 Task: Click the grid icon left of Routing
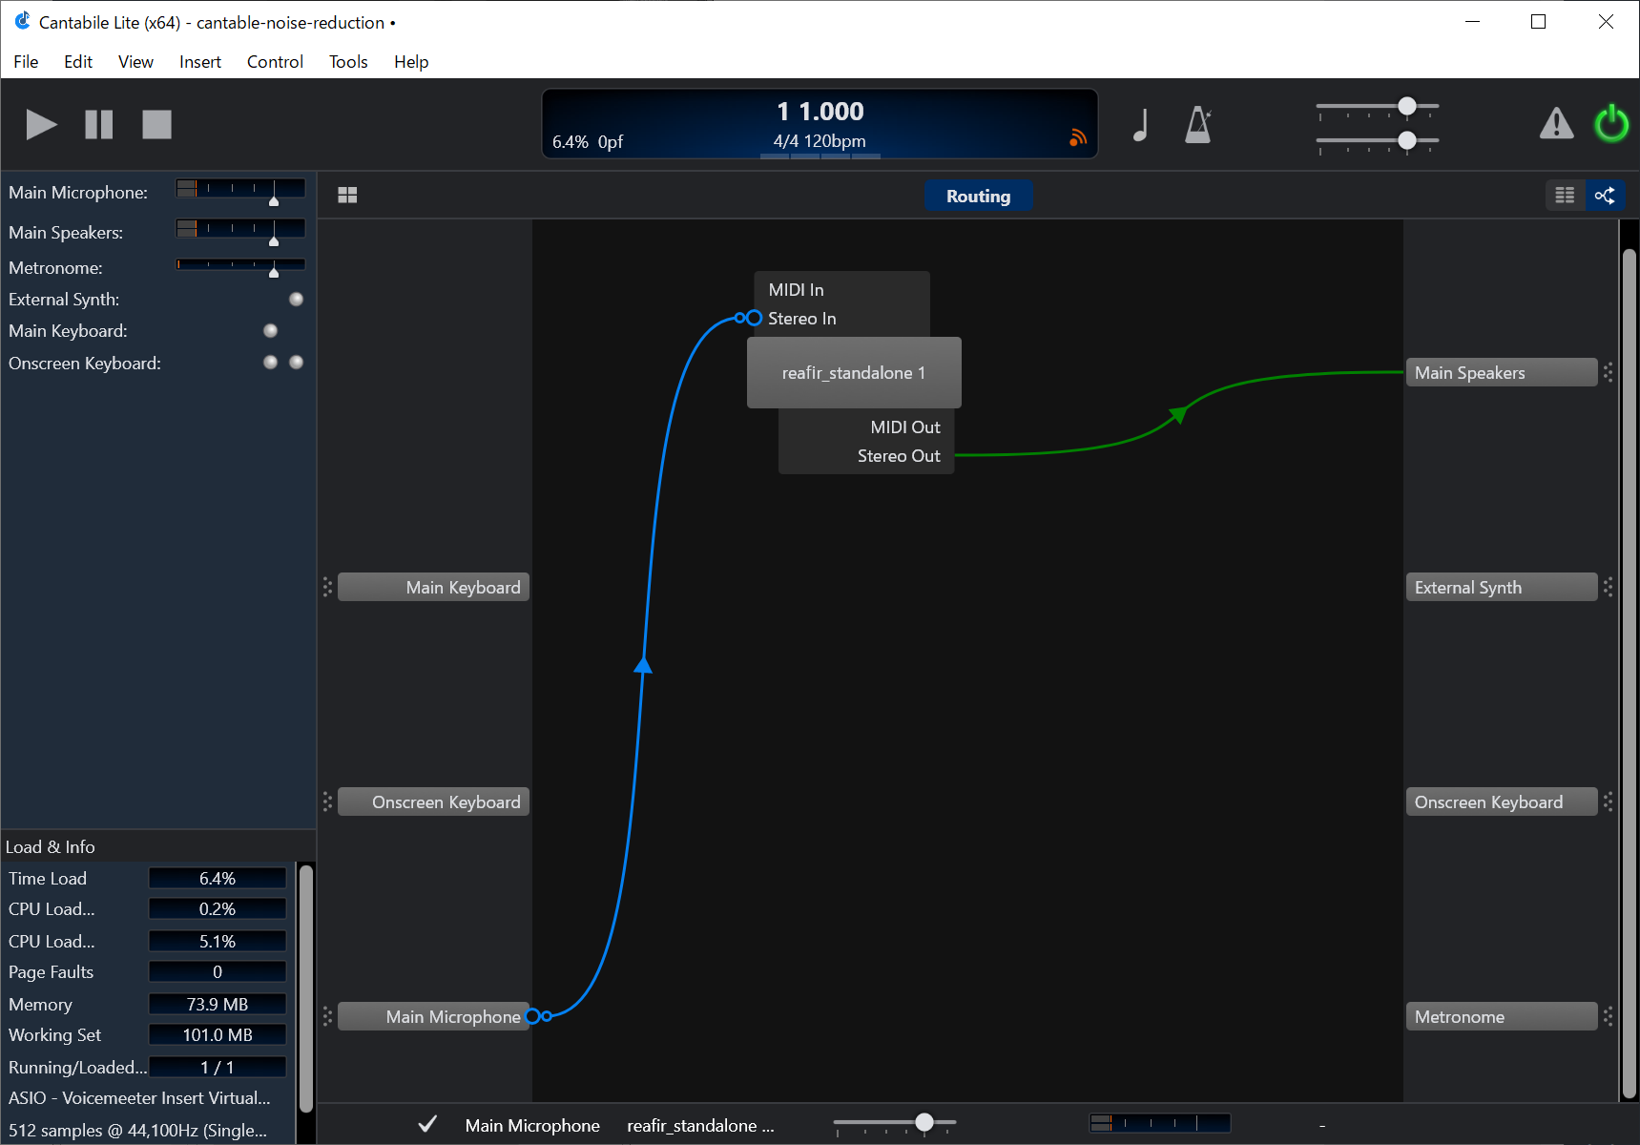[x=347, y=196]
